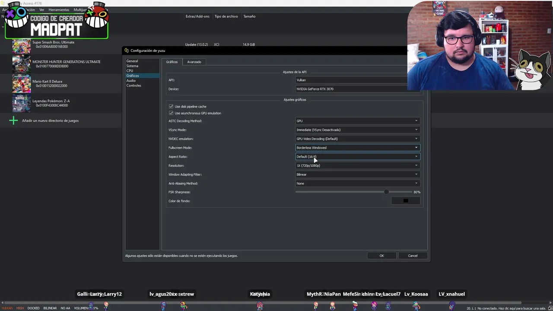Click 'Añadir un nuevo directorio de juegos'
Image resolution: width=553 pixels, height=311 pixels.
pyautogui.click(x=51, y=121)
